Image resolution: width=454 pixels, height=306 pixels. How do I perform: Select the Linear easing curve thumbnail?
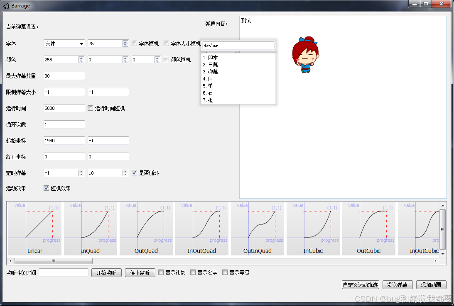pos(35,228)
